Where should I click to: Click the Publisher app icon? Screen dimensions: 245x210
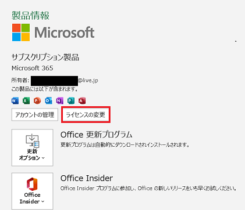tap(71, 101)
